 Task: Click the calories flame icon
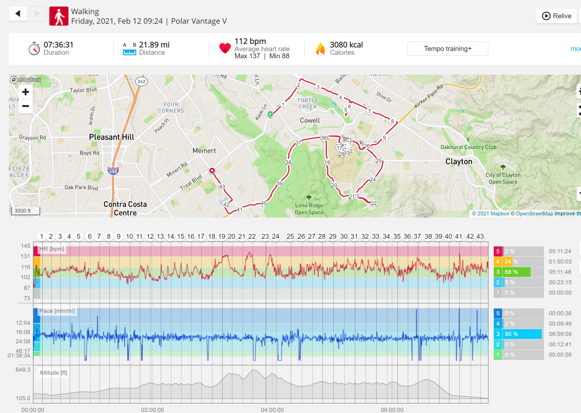(x=321, y=49)
